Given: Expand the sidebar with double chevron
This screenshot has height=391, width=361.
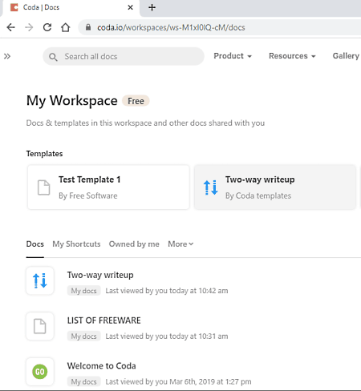Looking at the screenshot, I should tap(7, 56).
